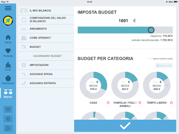Screen dimensions: 179x134
Task: Click the budget slider handle
Action: pyautogui.click(x=151, y=30)
